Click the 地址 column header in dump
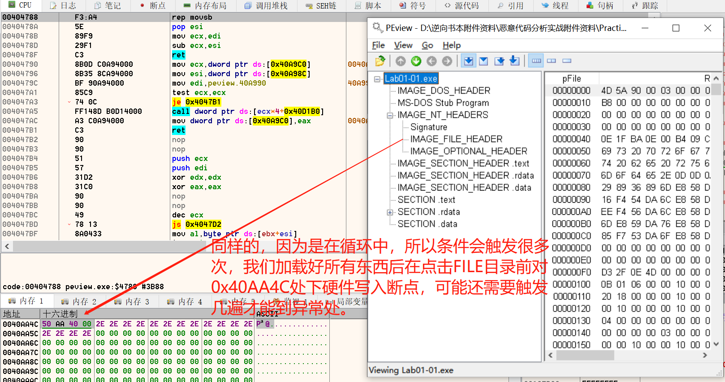This screenshot has width=725, height=382. pos(20,314)
